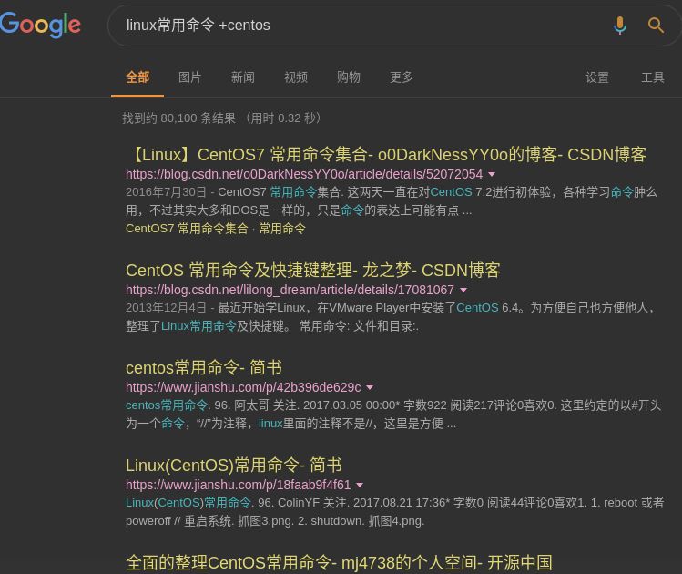682x574 pixels.
Task: Open result centos常用命令- 简书
Action: [204, 368]
